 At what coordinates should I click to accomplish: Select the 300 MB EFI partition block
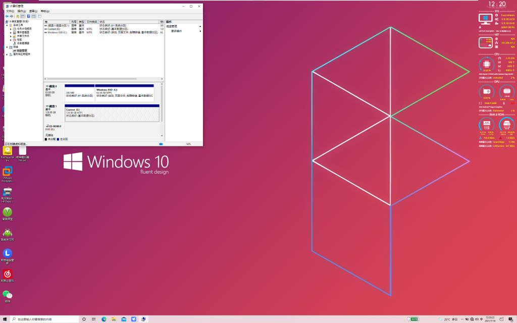(x=79, y=93)
